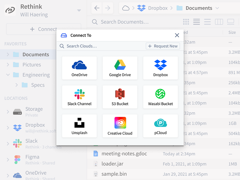Choose Dropbox in the Connect To dialog
Viewport: 240px width, 180px height.
pos(160,68)
